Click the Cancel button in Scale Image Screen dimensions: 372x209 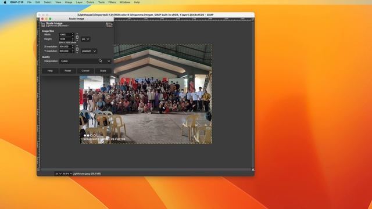click(85, 71)
